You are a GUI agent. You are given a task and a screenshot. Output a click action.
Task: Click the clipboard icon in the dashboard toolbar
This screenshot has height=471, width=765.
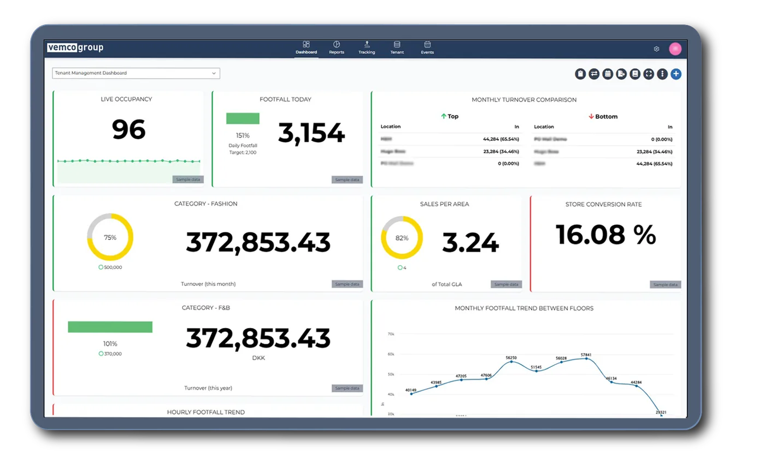coord(580,74)
